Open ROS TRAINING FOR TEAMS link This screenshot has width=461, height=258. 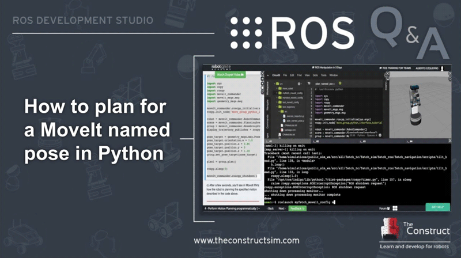click(395, 68)
